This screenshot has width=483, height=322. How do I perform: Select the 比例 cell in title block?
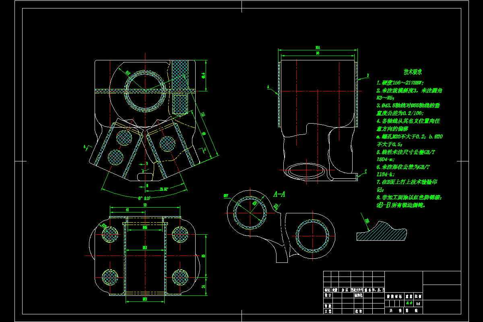click(418, 296)
